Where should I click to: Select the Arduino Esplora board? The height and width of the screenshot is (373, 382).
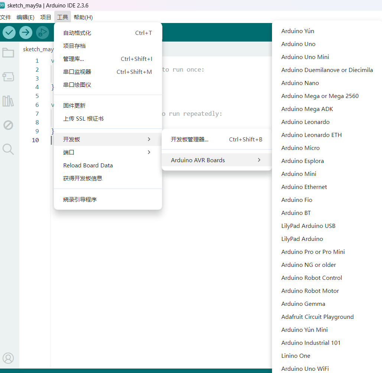pos(327,161)
